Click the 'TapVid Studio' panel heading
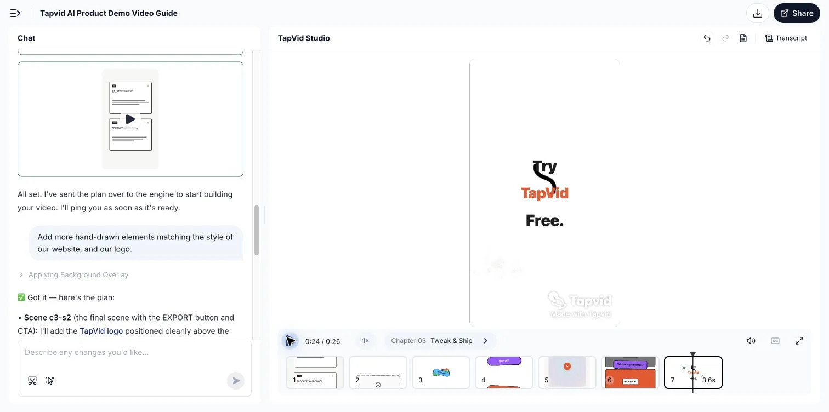The image size is (829, 412). click(x=304, y=38)
